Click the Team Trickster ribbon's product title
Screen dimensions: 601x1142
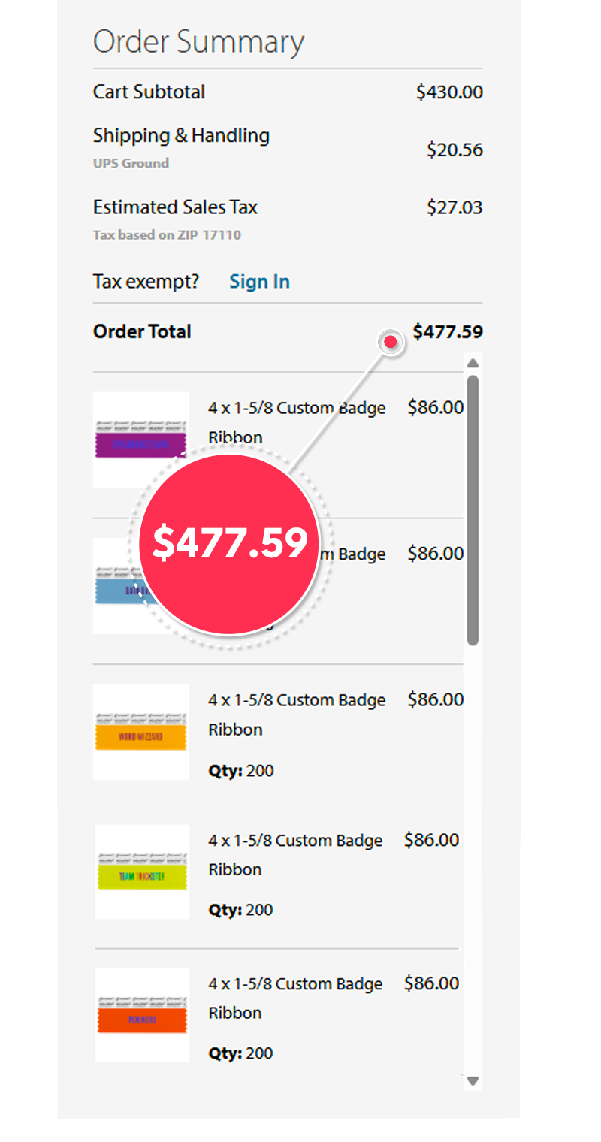294,854
